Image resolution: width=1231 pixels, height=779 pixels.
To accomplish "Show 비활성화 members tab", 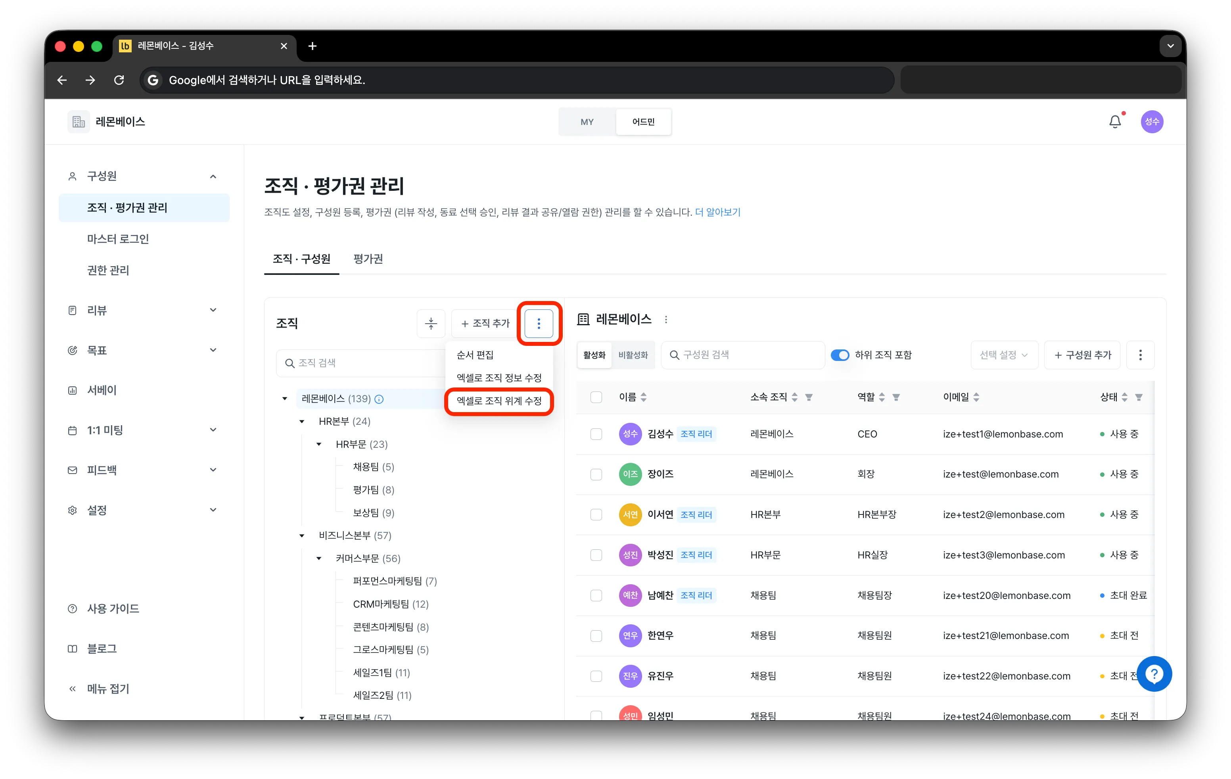I will 633,355.
